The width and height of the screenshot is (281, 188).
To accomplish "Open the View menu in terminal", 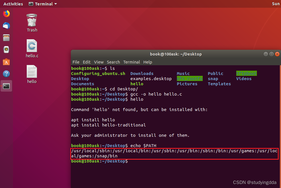I will click(99, 62).
